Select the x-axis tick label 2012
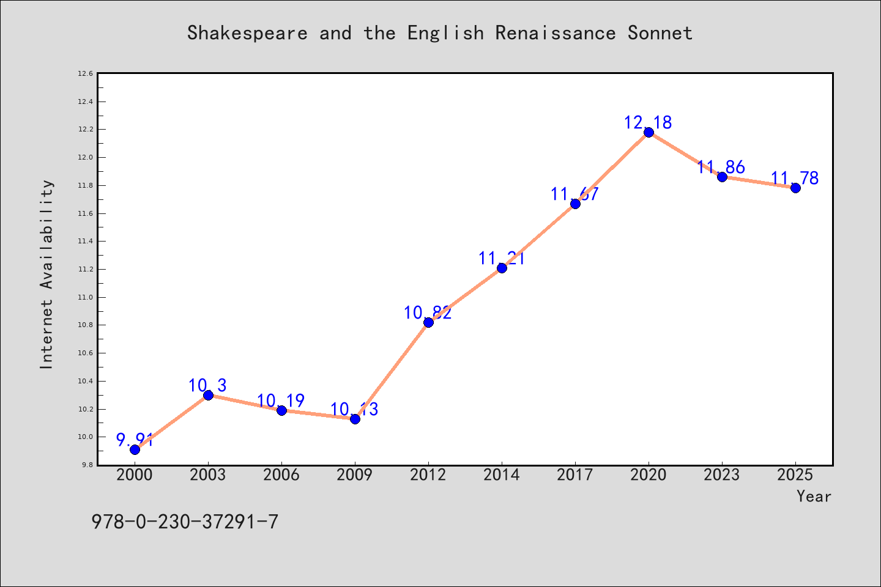Image resolution: width=881 pixels, height=587 pixels. (x=428, y=474)
